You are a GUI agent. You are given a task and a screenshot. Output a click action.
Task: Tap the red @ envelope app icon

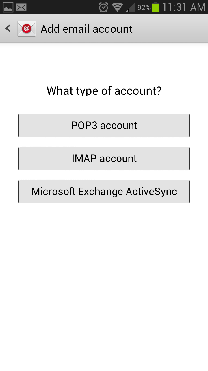(x=27, y=29)
